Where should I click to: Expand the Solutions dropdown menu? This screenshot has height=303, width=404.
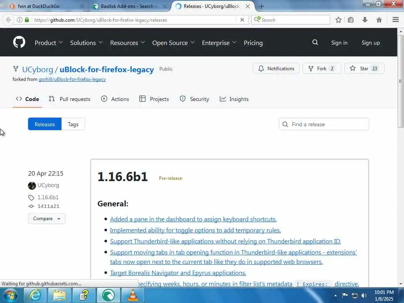(86, 43)
